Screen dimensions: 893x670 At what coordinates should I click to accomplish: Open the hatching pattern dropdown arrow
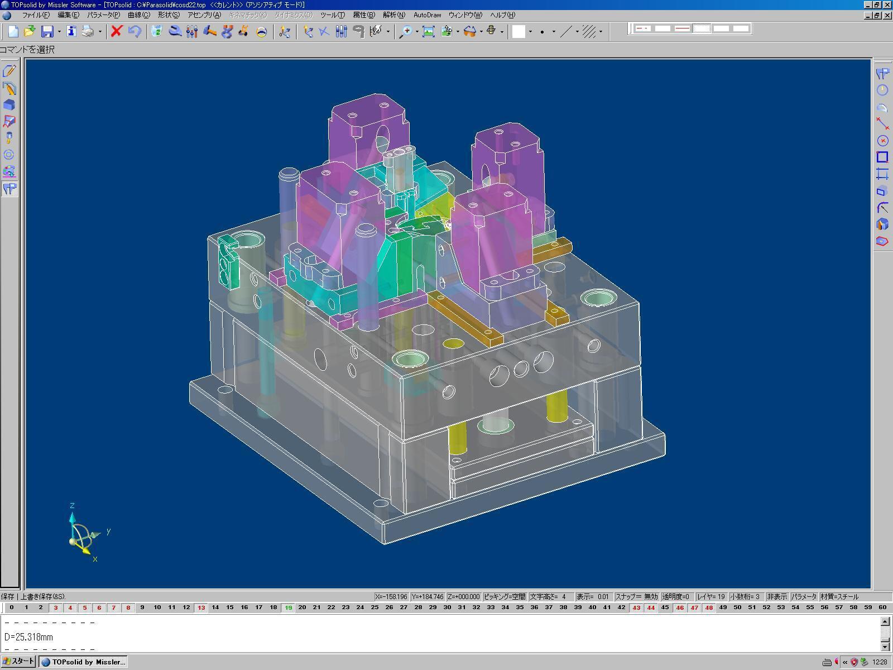601,32
